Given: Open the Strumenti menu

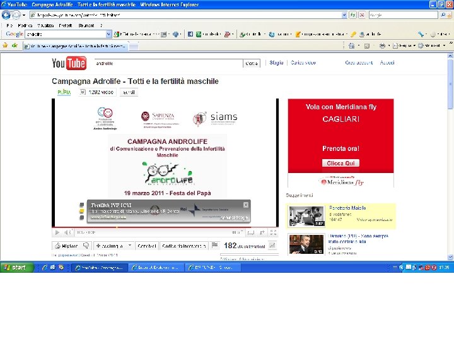Looking at the screenshot, I should pos(86,25).
